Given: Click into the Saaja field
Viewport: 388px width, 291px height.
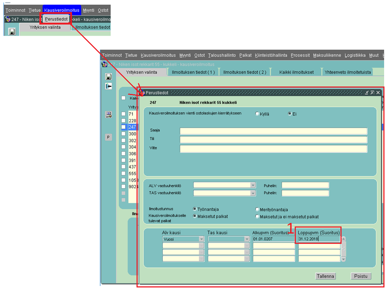Looking at the screenshot, I should 273,131.
